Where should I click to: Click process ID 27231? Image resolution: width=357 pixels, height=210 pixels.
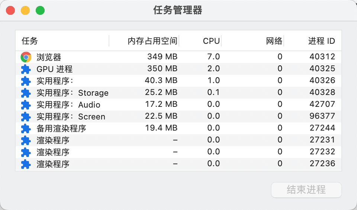322,140
